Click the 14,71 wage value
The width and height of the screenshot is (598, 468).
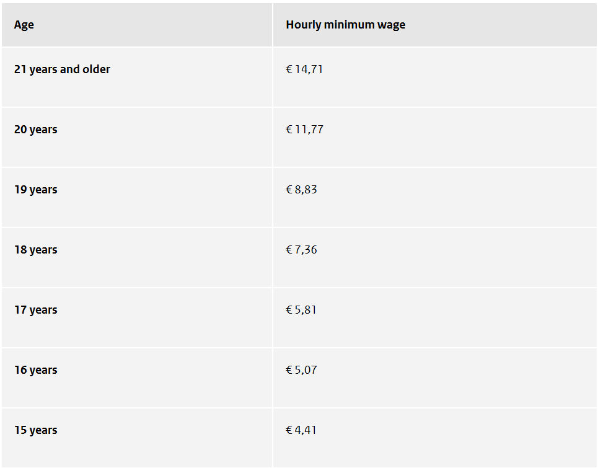[x=309, y=69]
